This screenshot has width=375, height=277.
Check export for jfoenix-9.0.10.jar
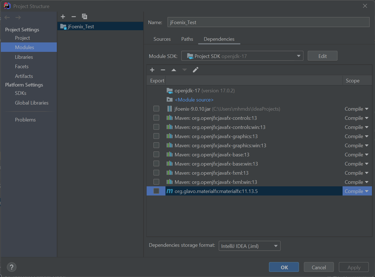click(156, 109)
